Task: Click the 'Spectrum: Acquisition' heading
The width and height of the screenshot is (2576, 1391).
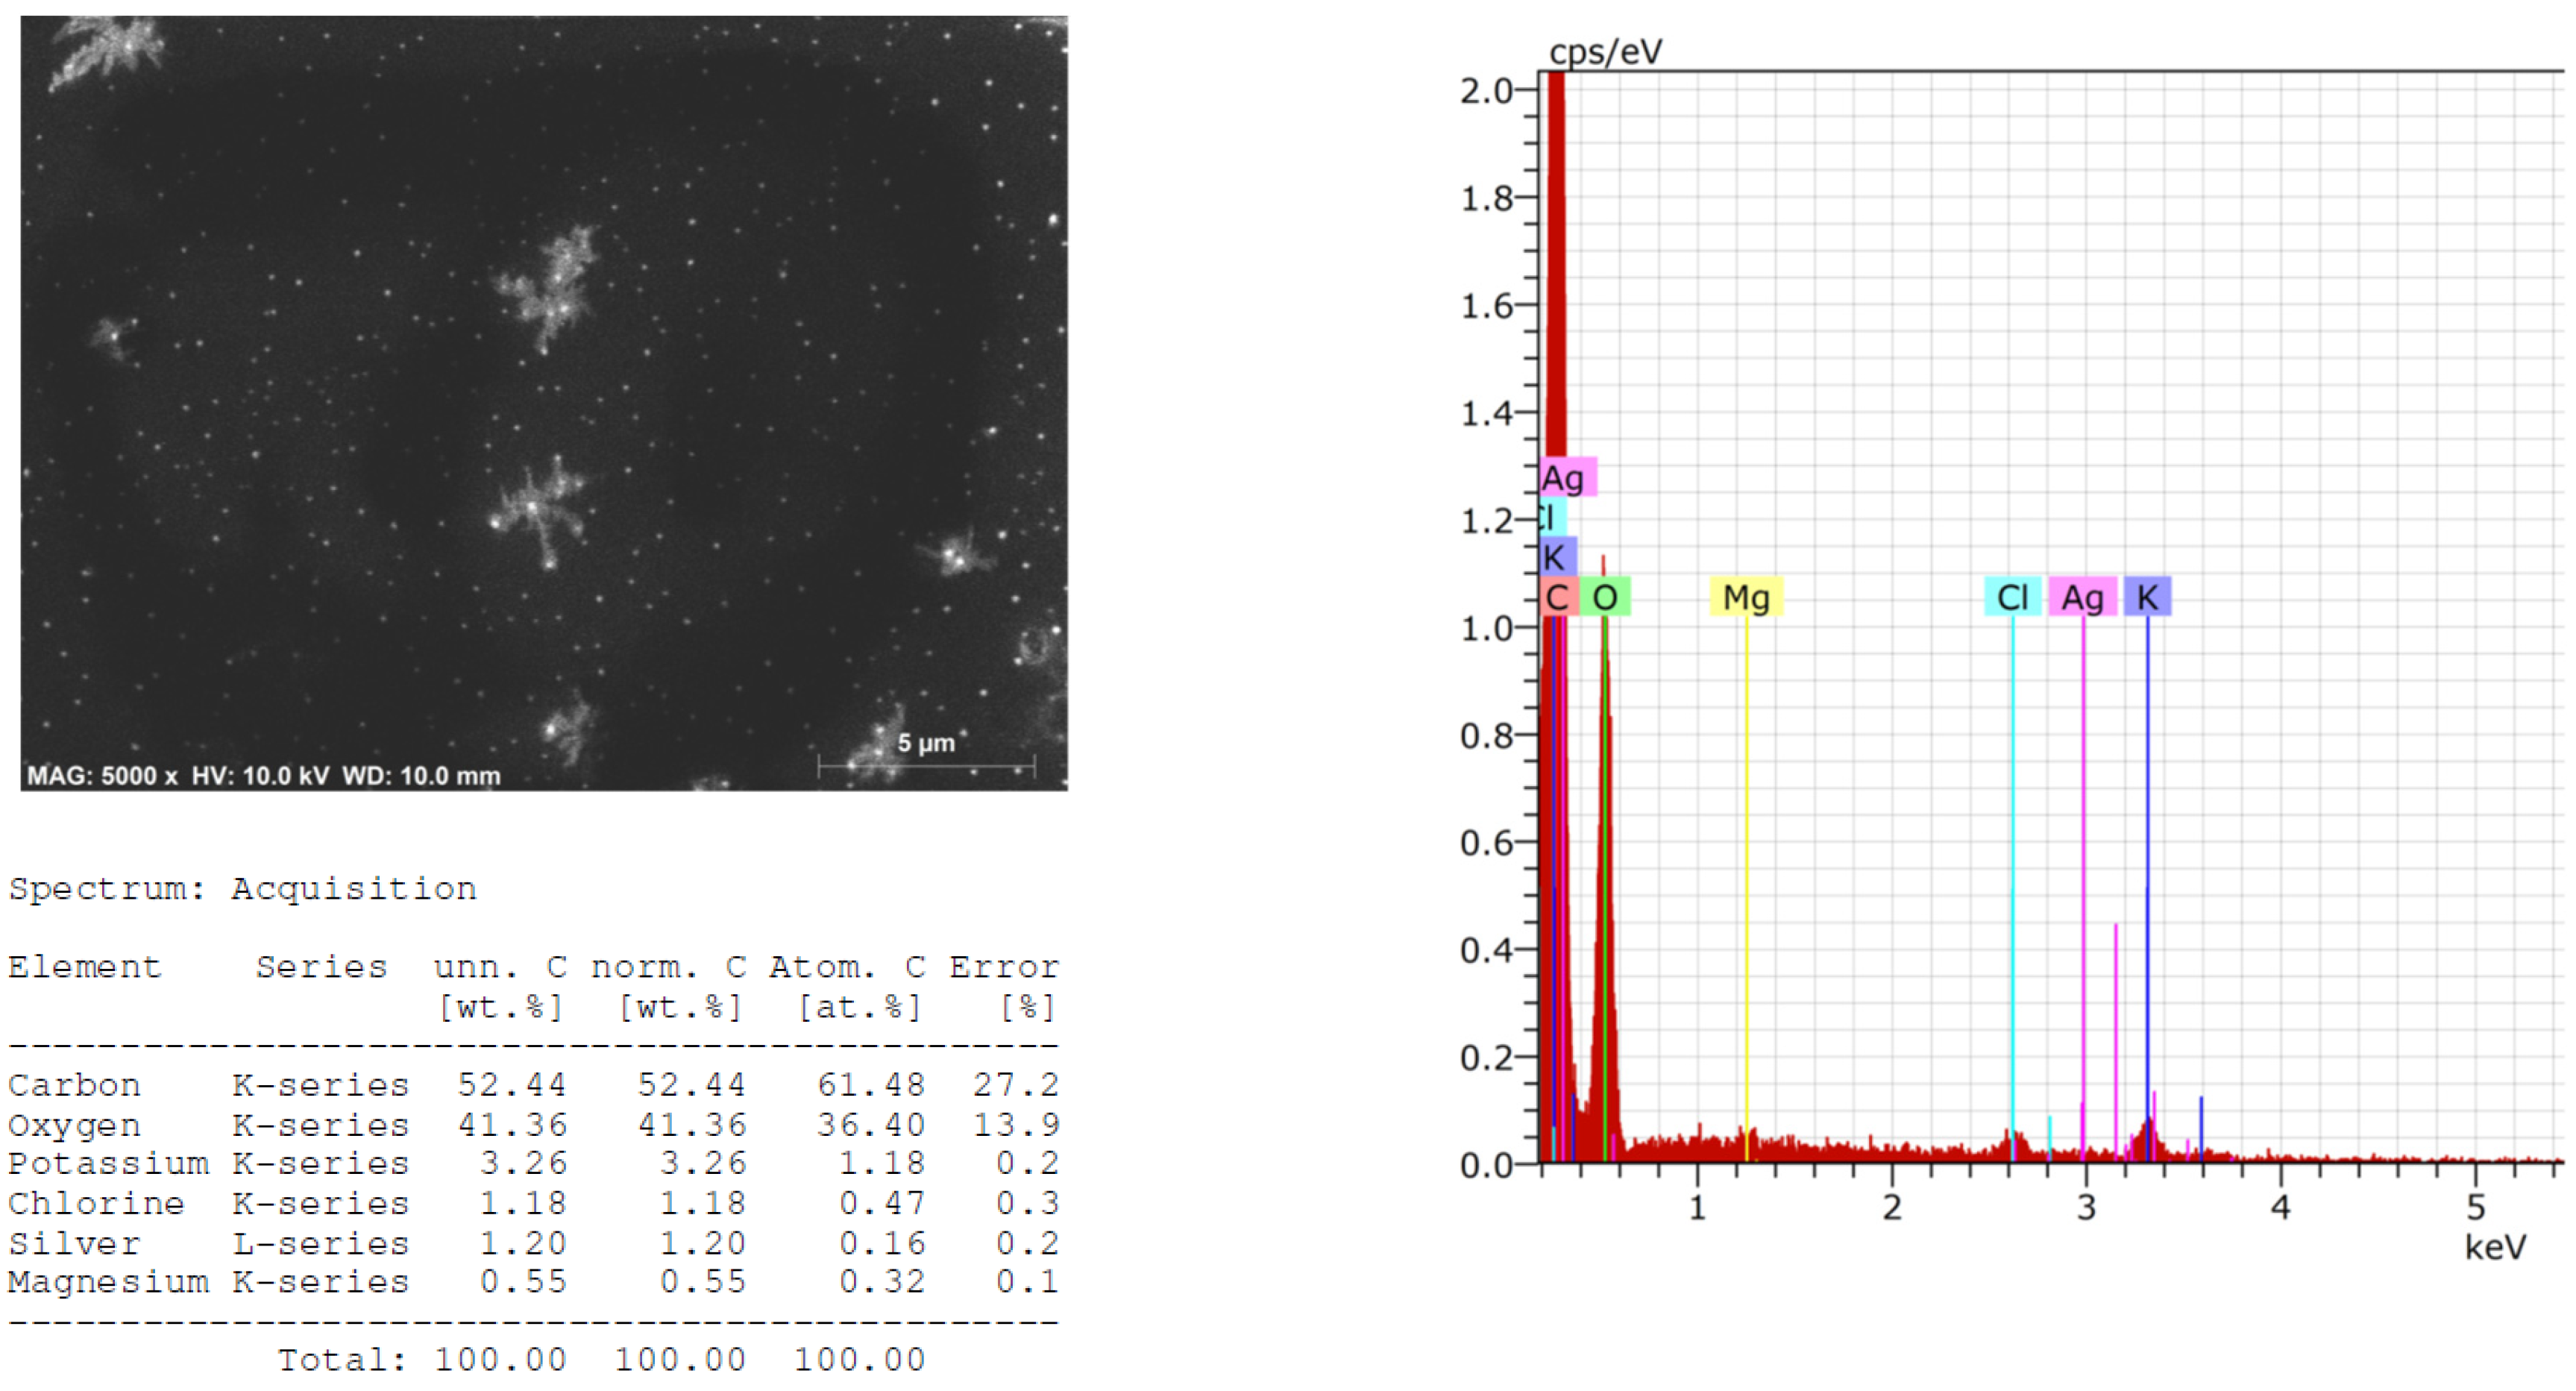Action: point(242,888)
